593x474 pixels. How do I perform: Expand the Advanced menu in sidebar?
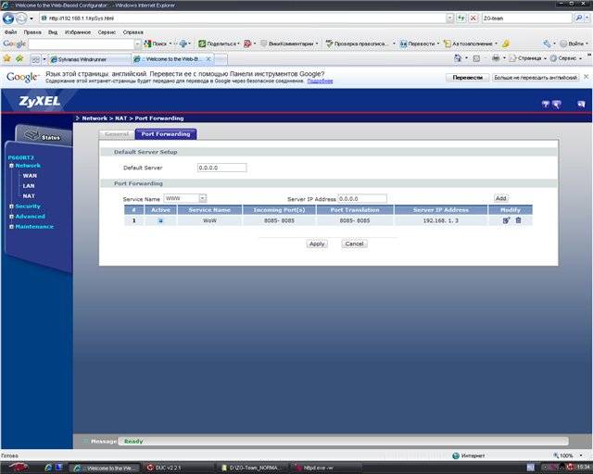pyautogui.click(x=29, y=217)
